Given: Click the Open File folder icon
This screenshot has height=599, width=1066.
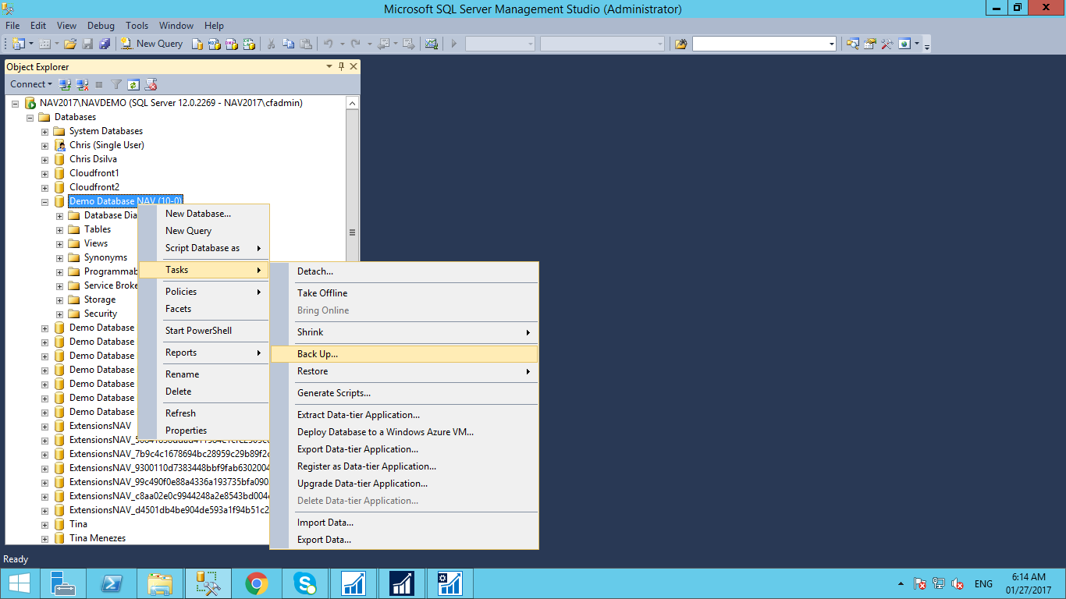Looking at the screenshot, I should click(x=70, y=44).
